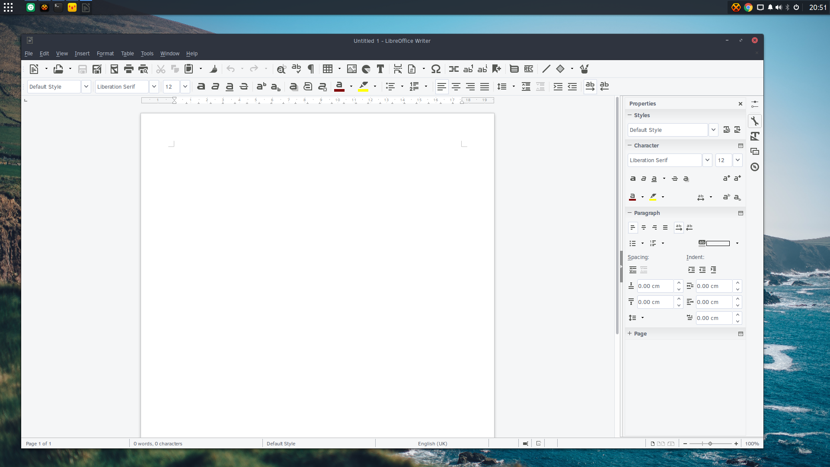The width and height of the screenshot is (830, 467).
Task: Run the Spelling check icon
Action: click(x=296, y=69)
